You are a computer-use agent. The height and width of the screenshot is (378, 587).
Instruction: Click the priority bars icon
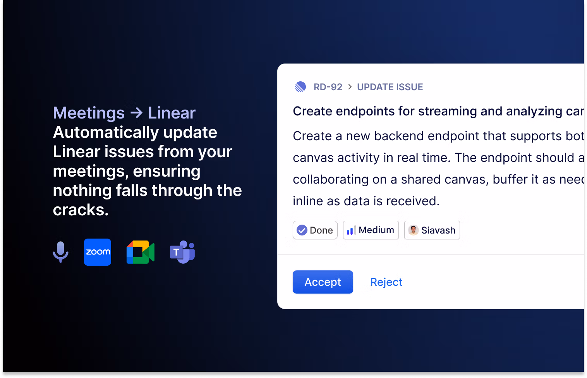[x=352, y=230]
